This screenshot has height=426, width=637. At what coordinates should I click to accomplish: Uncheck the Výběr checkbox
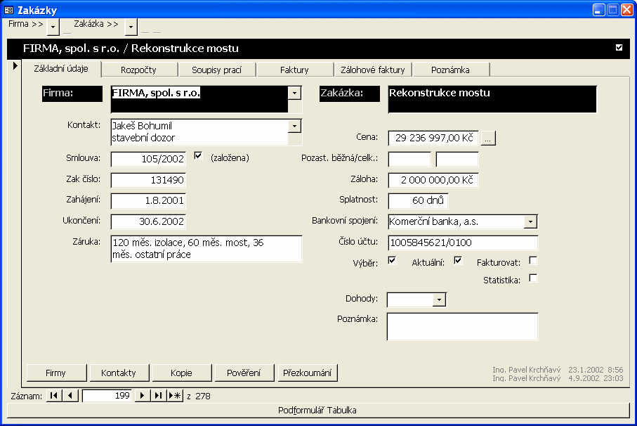(392, 261)
